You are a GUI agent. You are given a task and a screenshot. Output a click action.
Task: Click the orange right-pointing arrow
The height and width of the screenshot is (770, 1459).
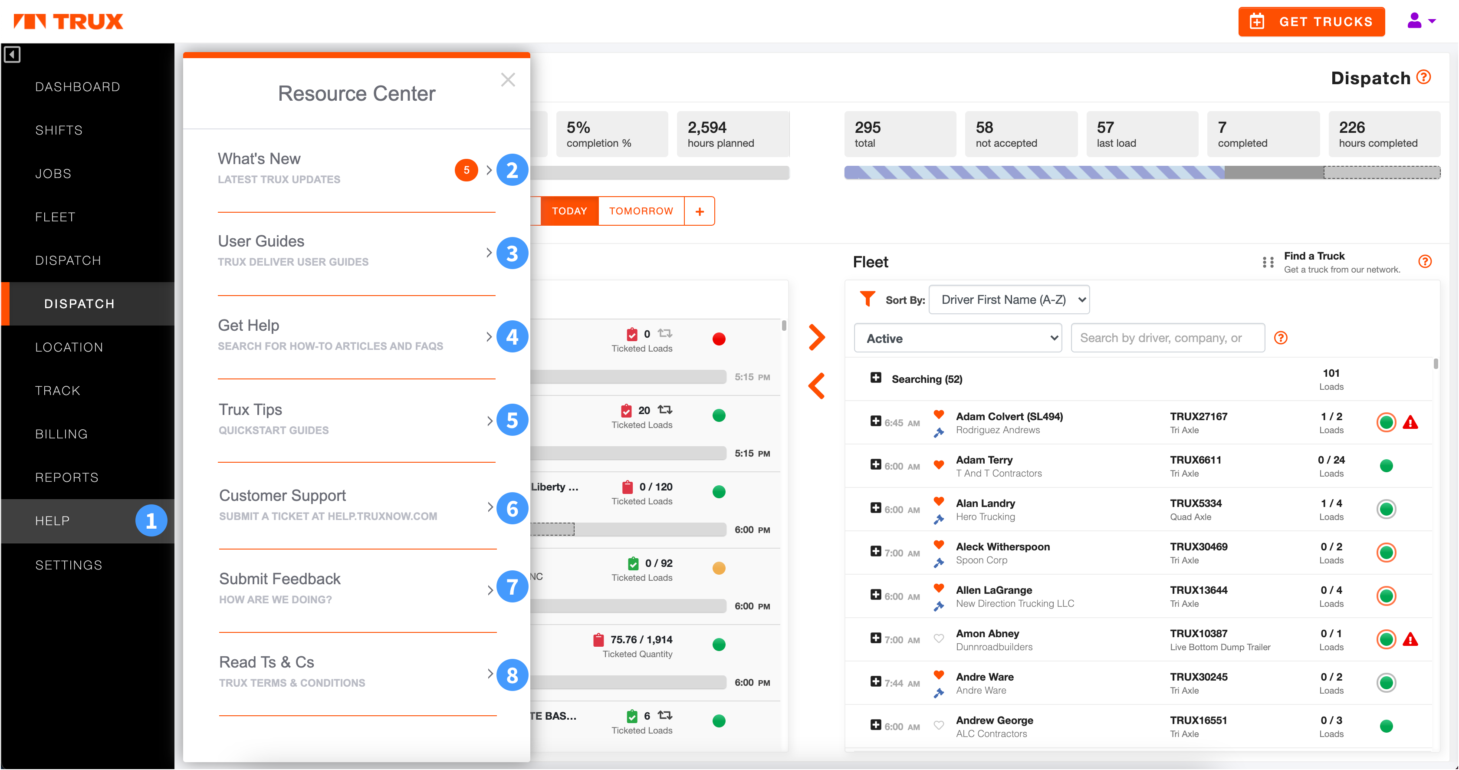[816, 337]
